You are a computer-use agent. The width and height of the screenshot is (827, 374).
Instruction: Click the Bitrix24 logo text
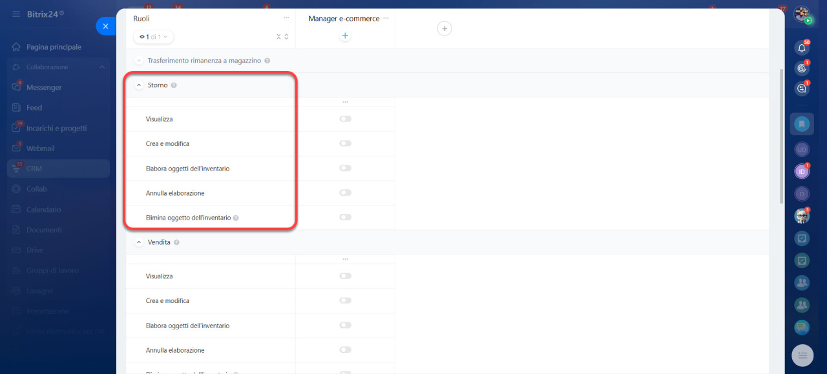click(43, 14)
